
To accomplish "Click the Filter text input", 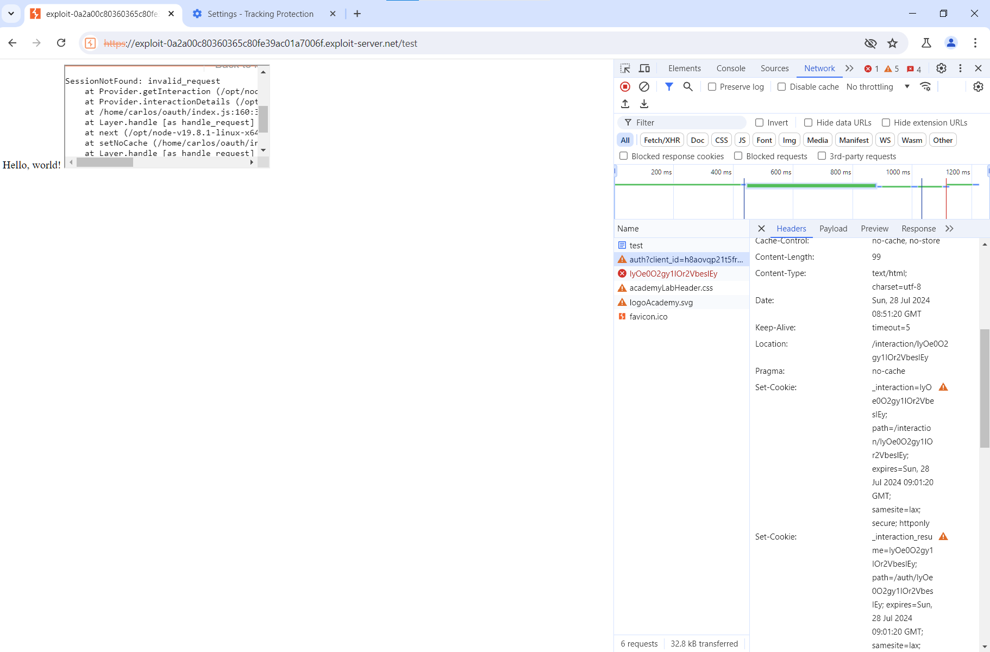I will coord(682,123).
